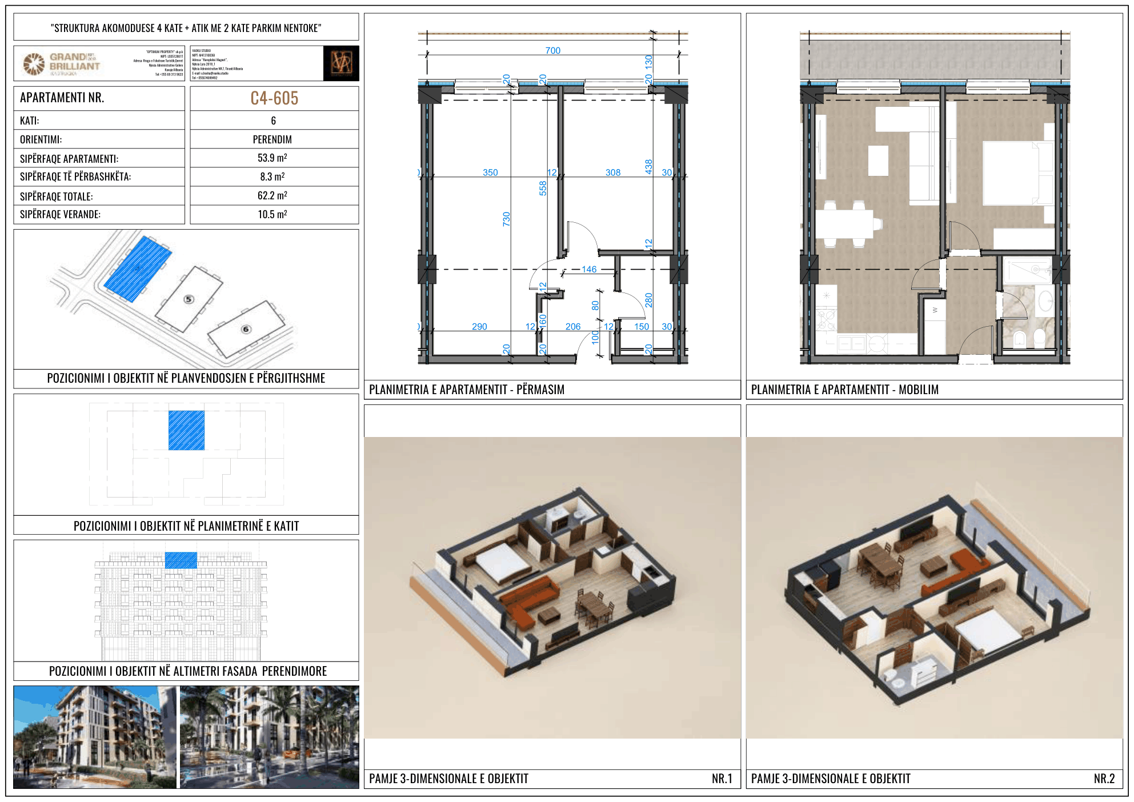1134x802 pixels.
Task: Click the floor value 6
Action: tap(274, 121)
